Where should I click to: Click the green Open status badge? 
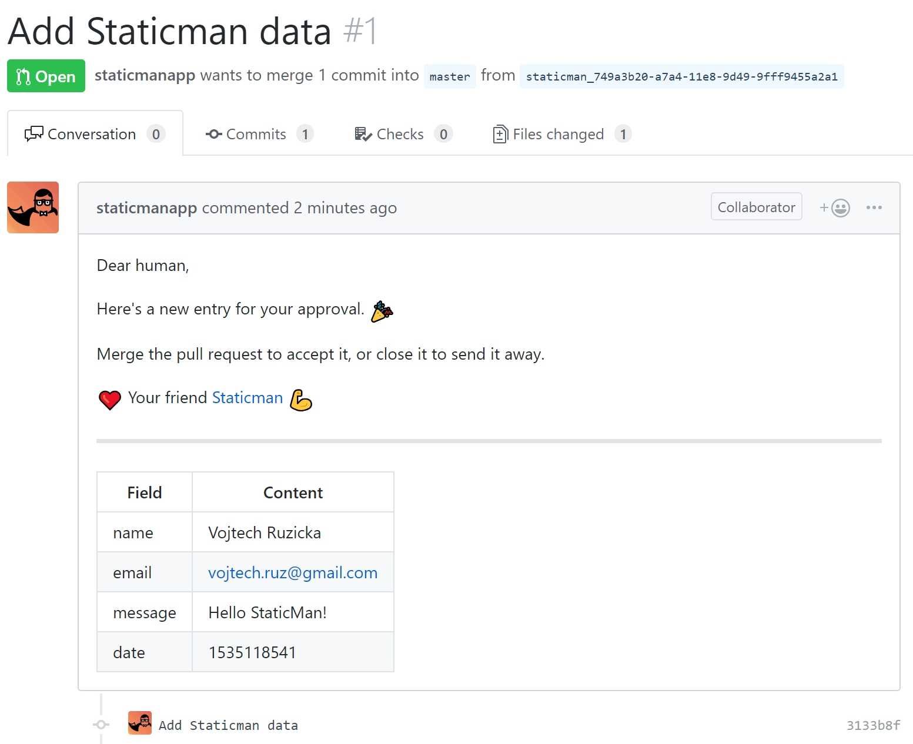(x=46, y=76)
